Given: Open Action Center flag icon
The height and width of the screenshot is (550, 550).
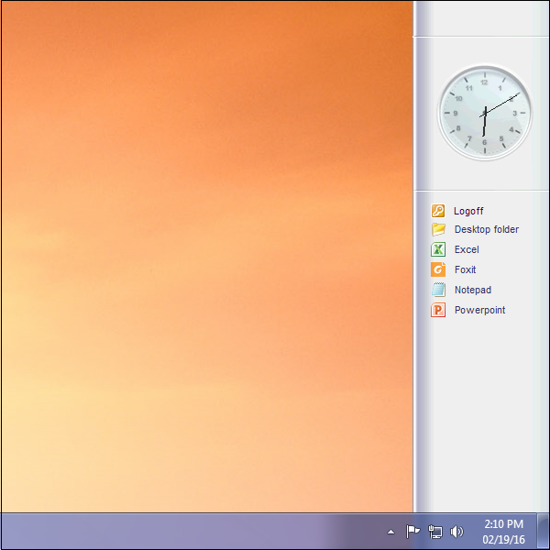Looking at the screenshot, I should (412, 532).
